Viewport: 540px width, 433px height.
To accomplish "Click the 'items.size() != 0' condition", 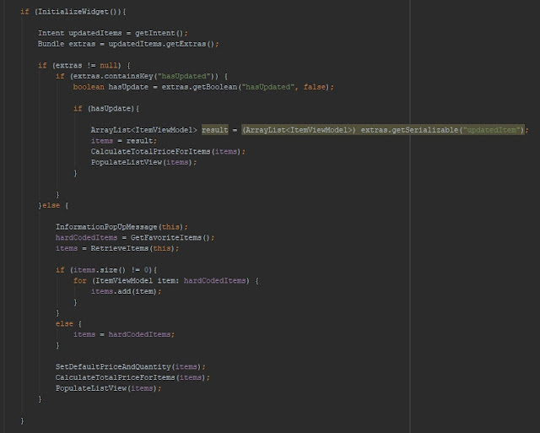I will click(x=112, y=270).
